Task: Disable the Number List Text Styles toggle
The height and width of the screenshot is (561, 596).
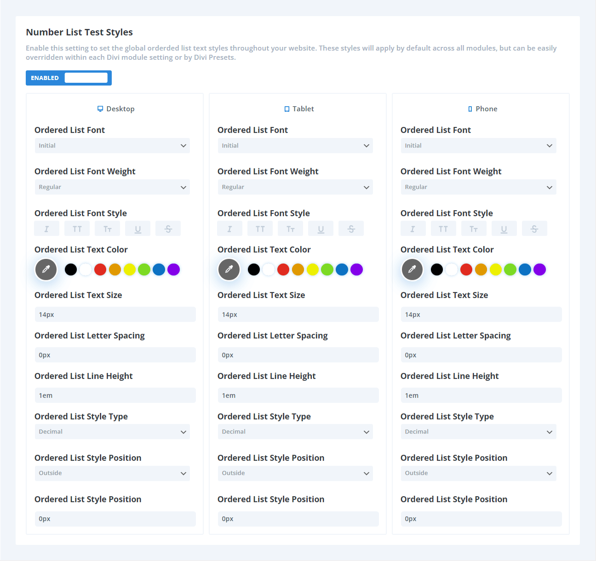Action: pos(69,78)
